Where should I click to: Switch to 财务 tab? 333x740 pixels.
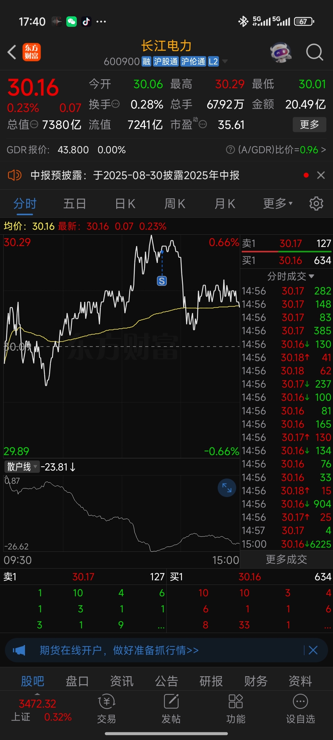click(x=256, y=681)
